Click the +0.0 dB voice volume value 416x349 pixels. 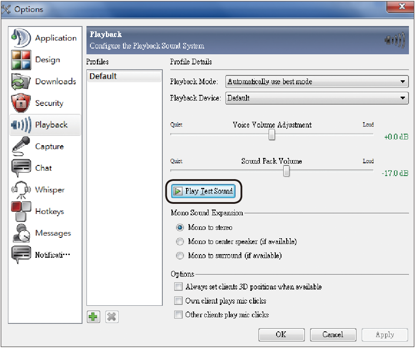coord(396,137)
